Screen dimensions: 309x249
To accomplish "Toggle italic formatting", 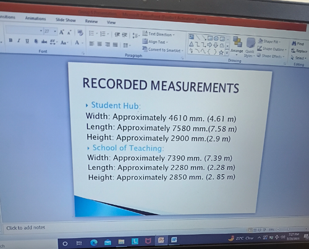I will 19,41.
